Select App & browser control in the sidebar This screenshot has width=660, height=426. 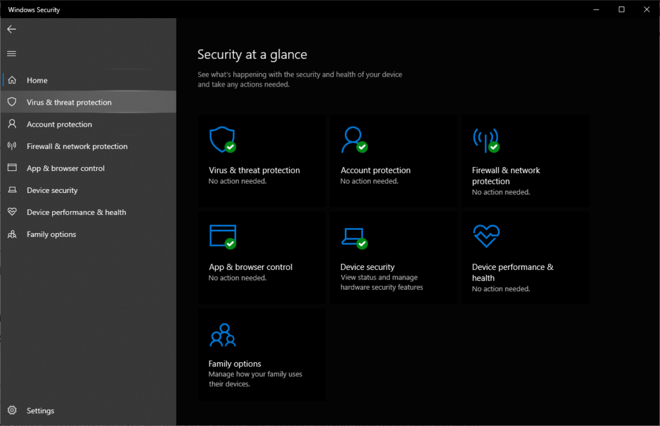[x=65, y=168]
